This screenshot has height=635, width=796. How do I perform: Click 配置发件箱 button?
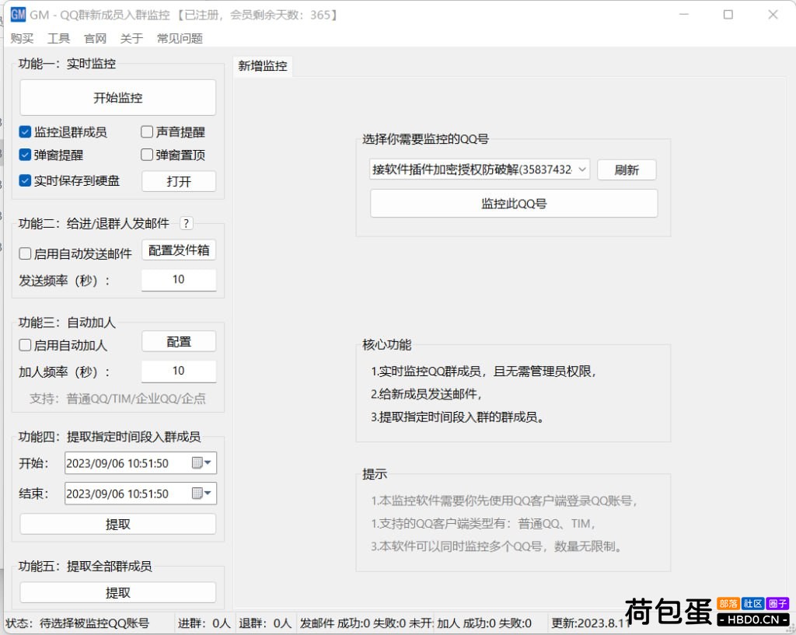[x=179, y=250]
